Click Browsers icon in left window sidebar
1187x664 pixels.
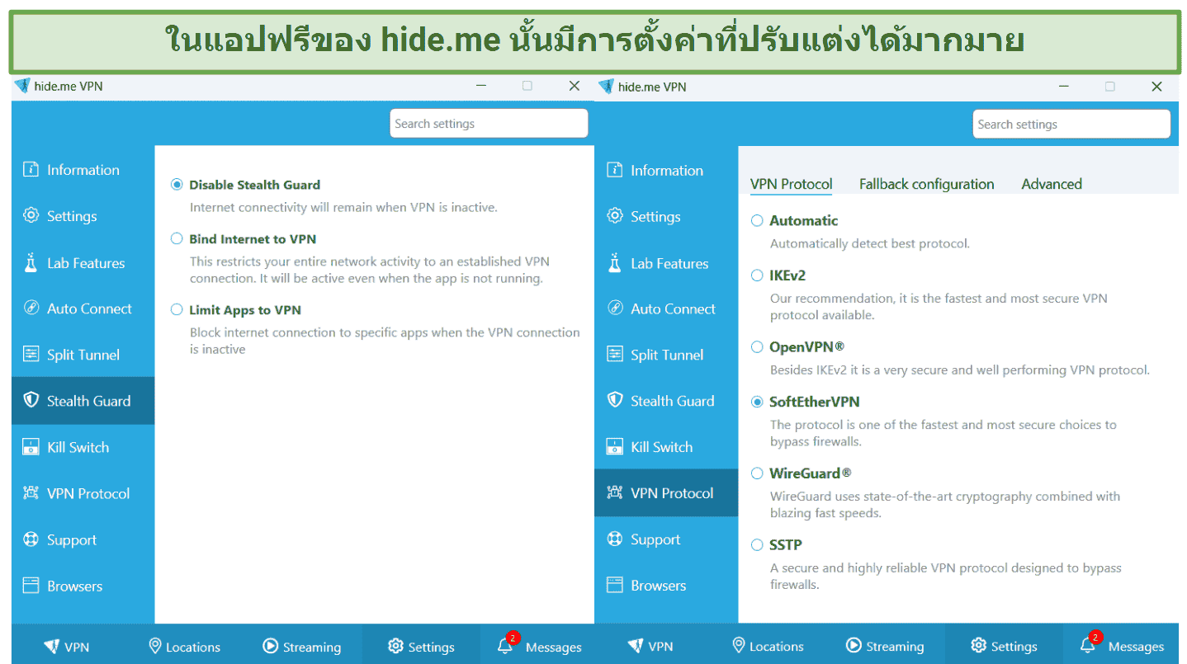tap(31, 586)
